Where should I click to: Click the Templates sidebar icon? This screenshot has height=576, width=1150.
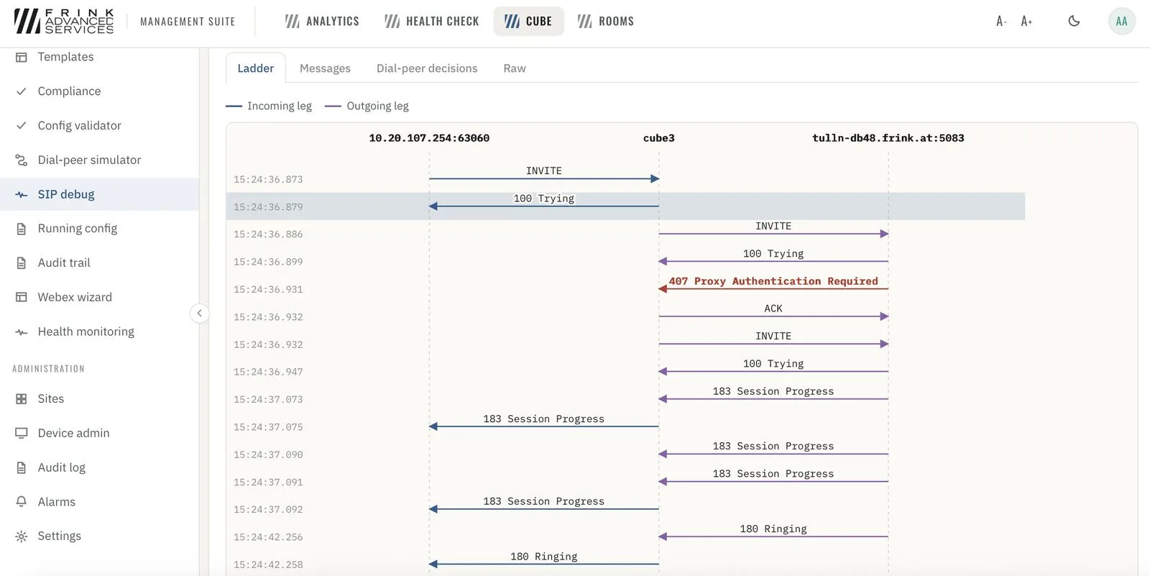22,57
